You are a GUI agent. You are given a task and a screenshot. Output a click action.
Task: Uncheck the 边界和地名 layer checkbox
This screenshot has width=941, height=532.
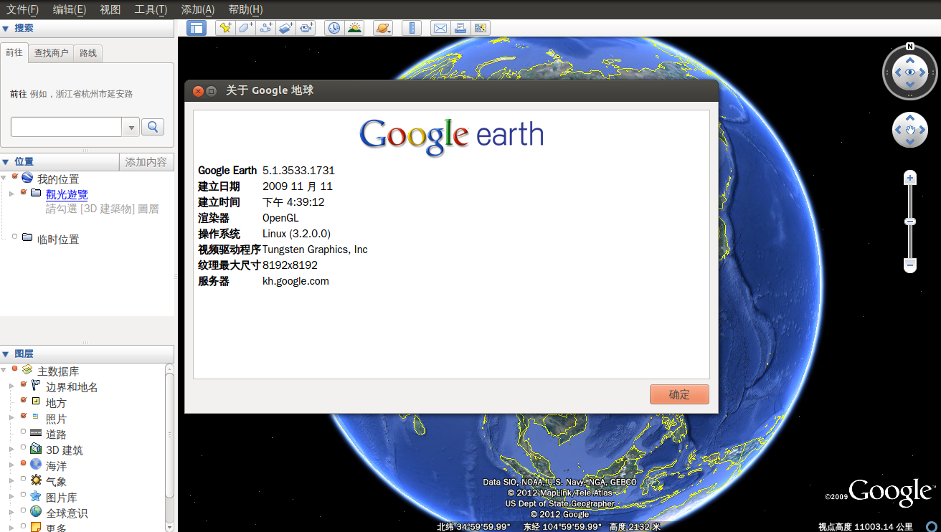(24, 384)
